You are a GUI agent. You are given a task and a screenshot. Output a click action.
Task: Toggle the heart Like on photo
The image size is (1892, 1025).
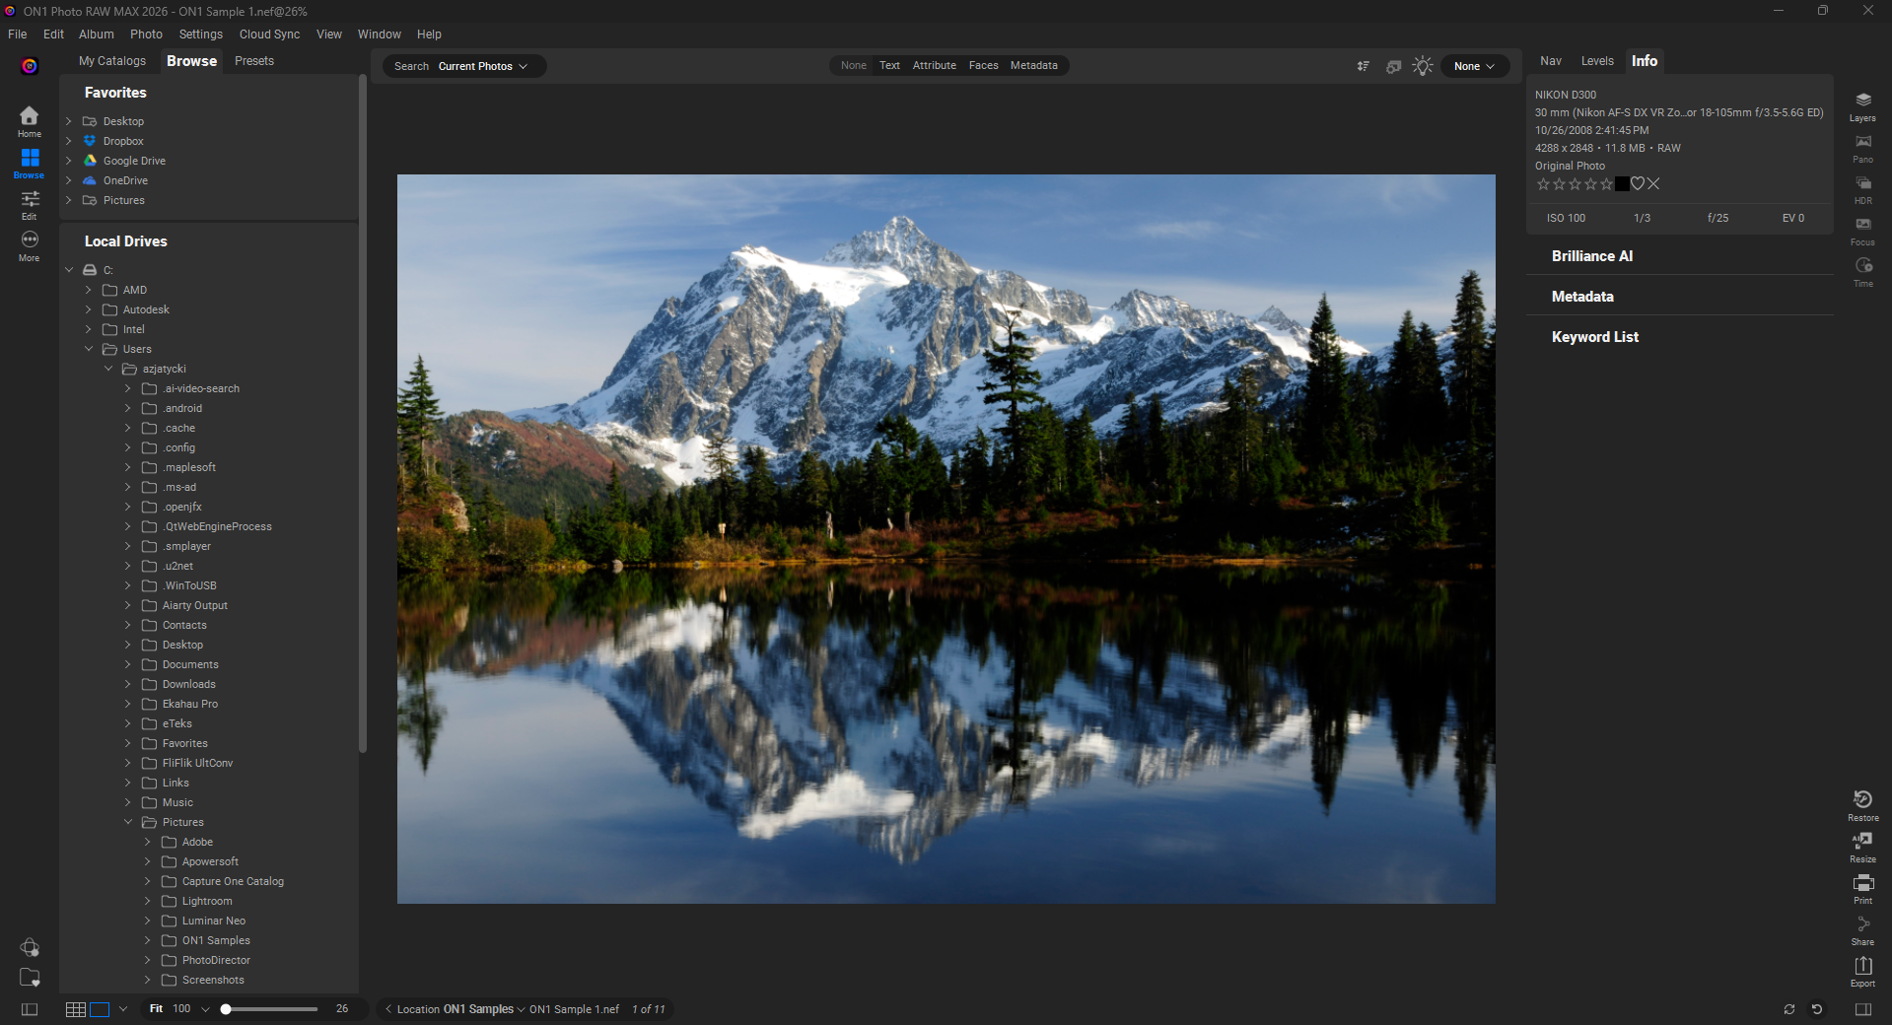point(1637,184)
